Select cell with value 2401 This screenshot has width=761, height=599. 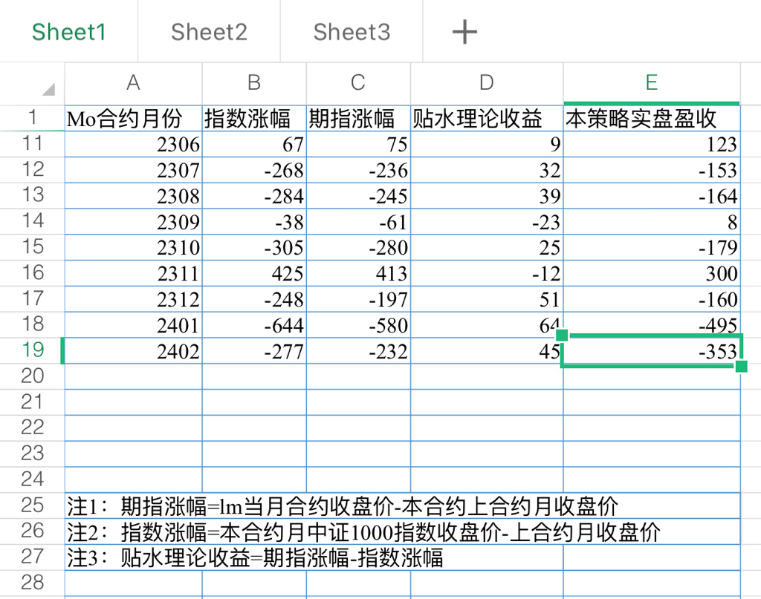[x=134, y=325]
